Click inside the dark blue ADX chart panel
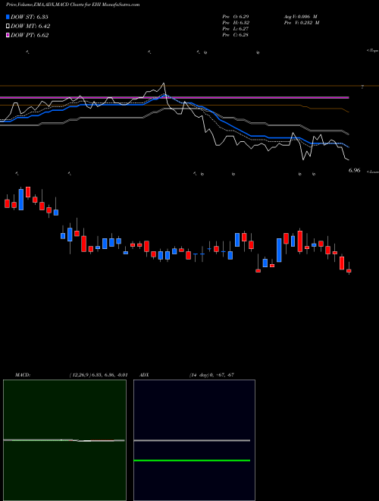The image size is (379, 501). [x=194, y=440]
